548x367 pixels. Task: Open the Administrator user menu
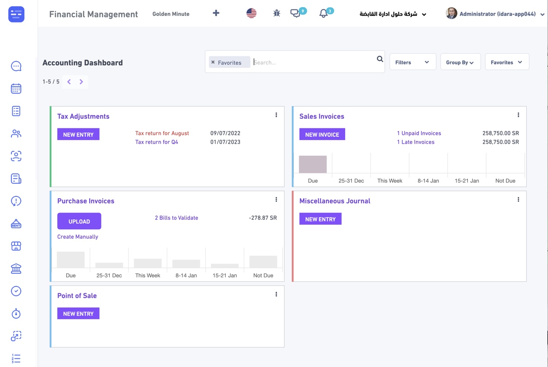(495, 14)
